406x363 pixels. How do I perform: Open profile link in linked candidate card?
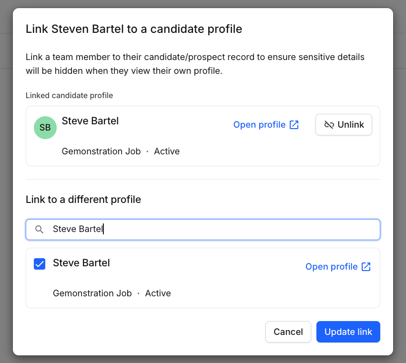[266, 125]
